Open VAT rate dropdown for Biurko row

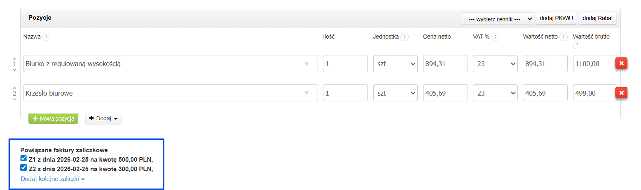[x=495, y=64]
